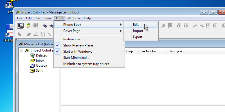225x112 pixels.
Task: Select the Outbox folder
Action: [x=41, y=66]
